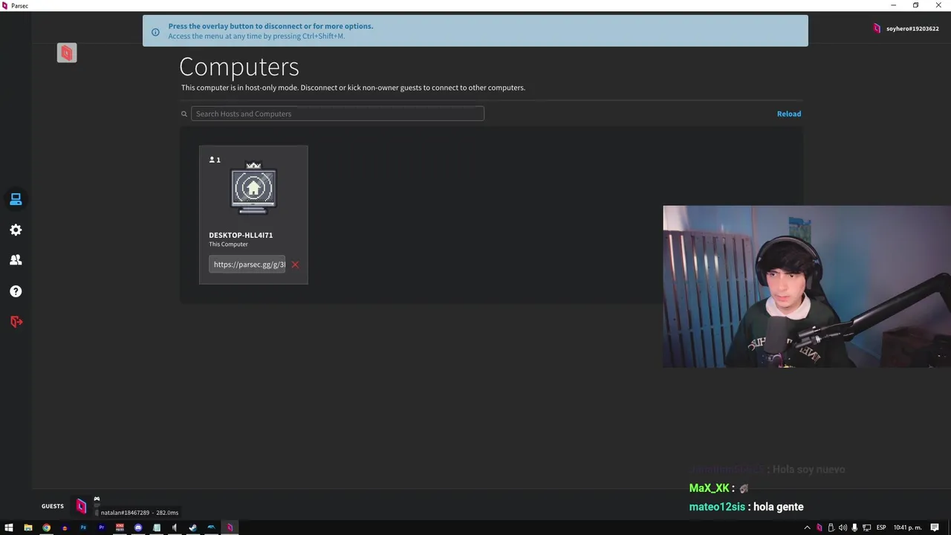Open Settings via the gear icon
951x535 pixels.
[16, 230]
